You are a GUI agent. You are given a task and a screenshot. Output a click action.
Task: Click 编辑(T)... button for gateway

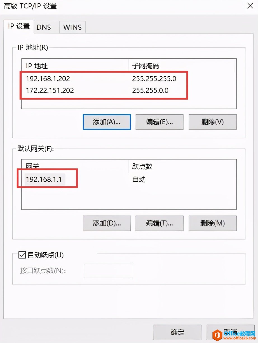[x=160, y=223]
